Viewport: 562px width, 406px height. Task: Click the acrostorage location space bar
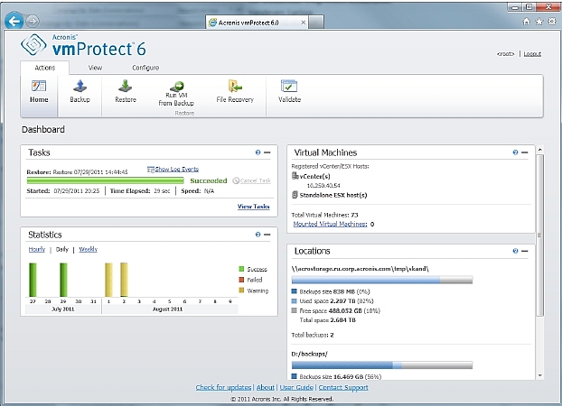click(382, 280)
